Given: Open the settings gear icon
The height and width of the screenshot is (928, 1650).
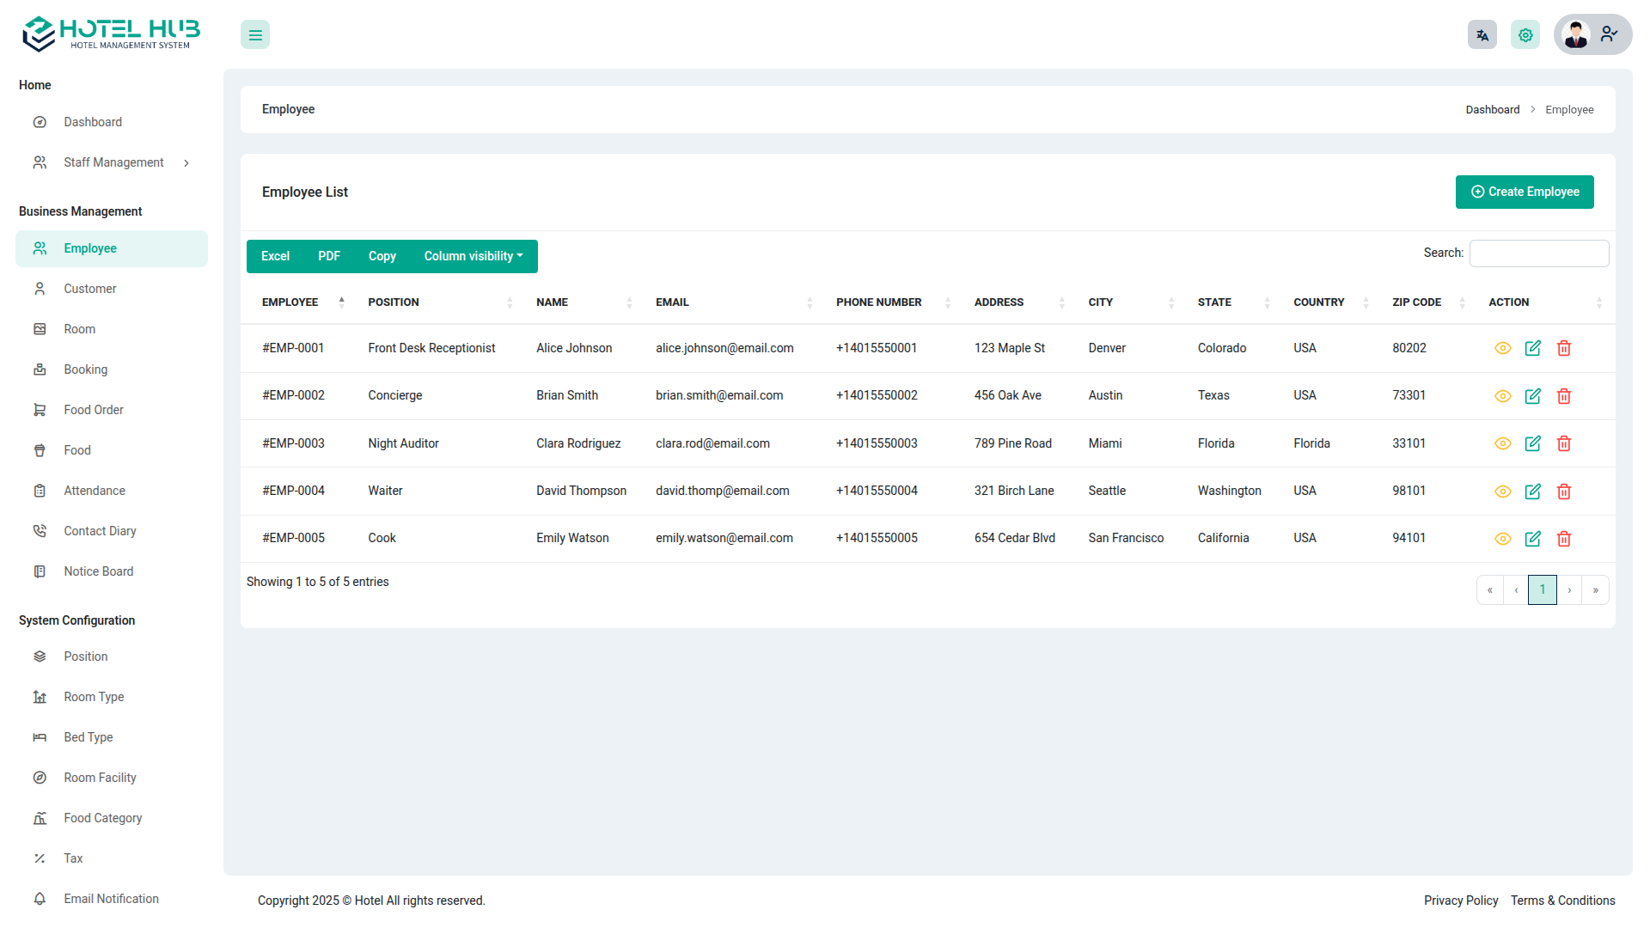Looking at the screenshot, I should (x=1525, y=35).
